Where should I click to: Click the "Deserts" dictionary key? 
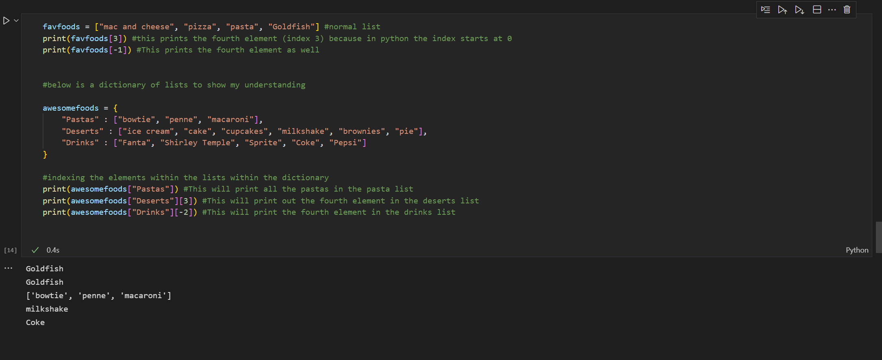pyautogui.click(x=83, y=131)
